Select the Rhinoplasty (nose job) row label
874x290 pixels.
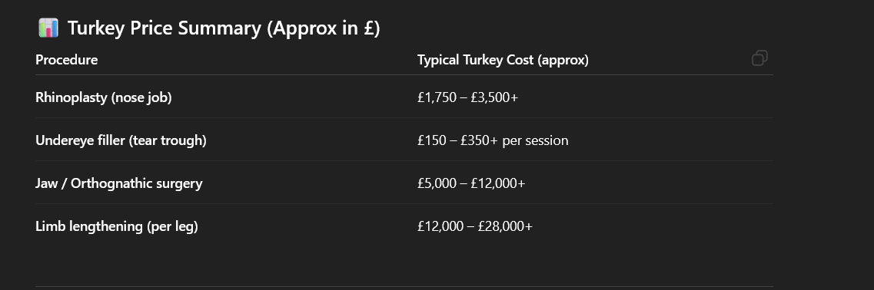coord(104,97)
